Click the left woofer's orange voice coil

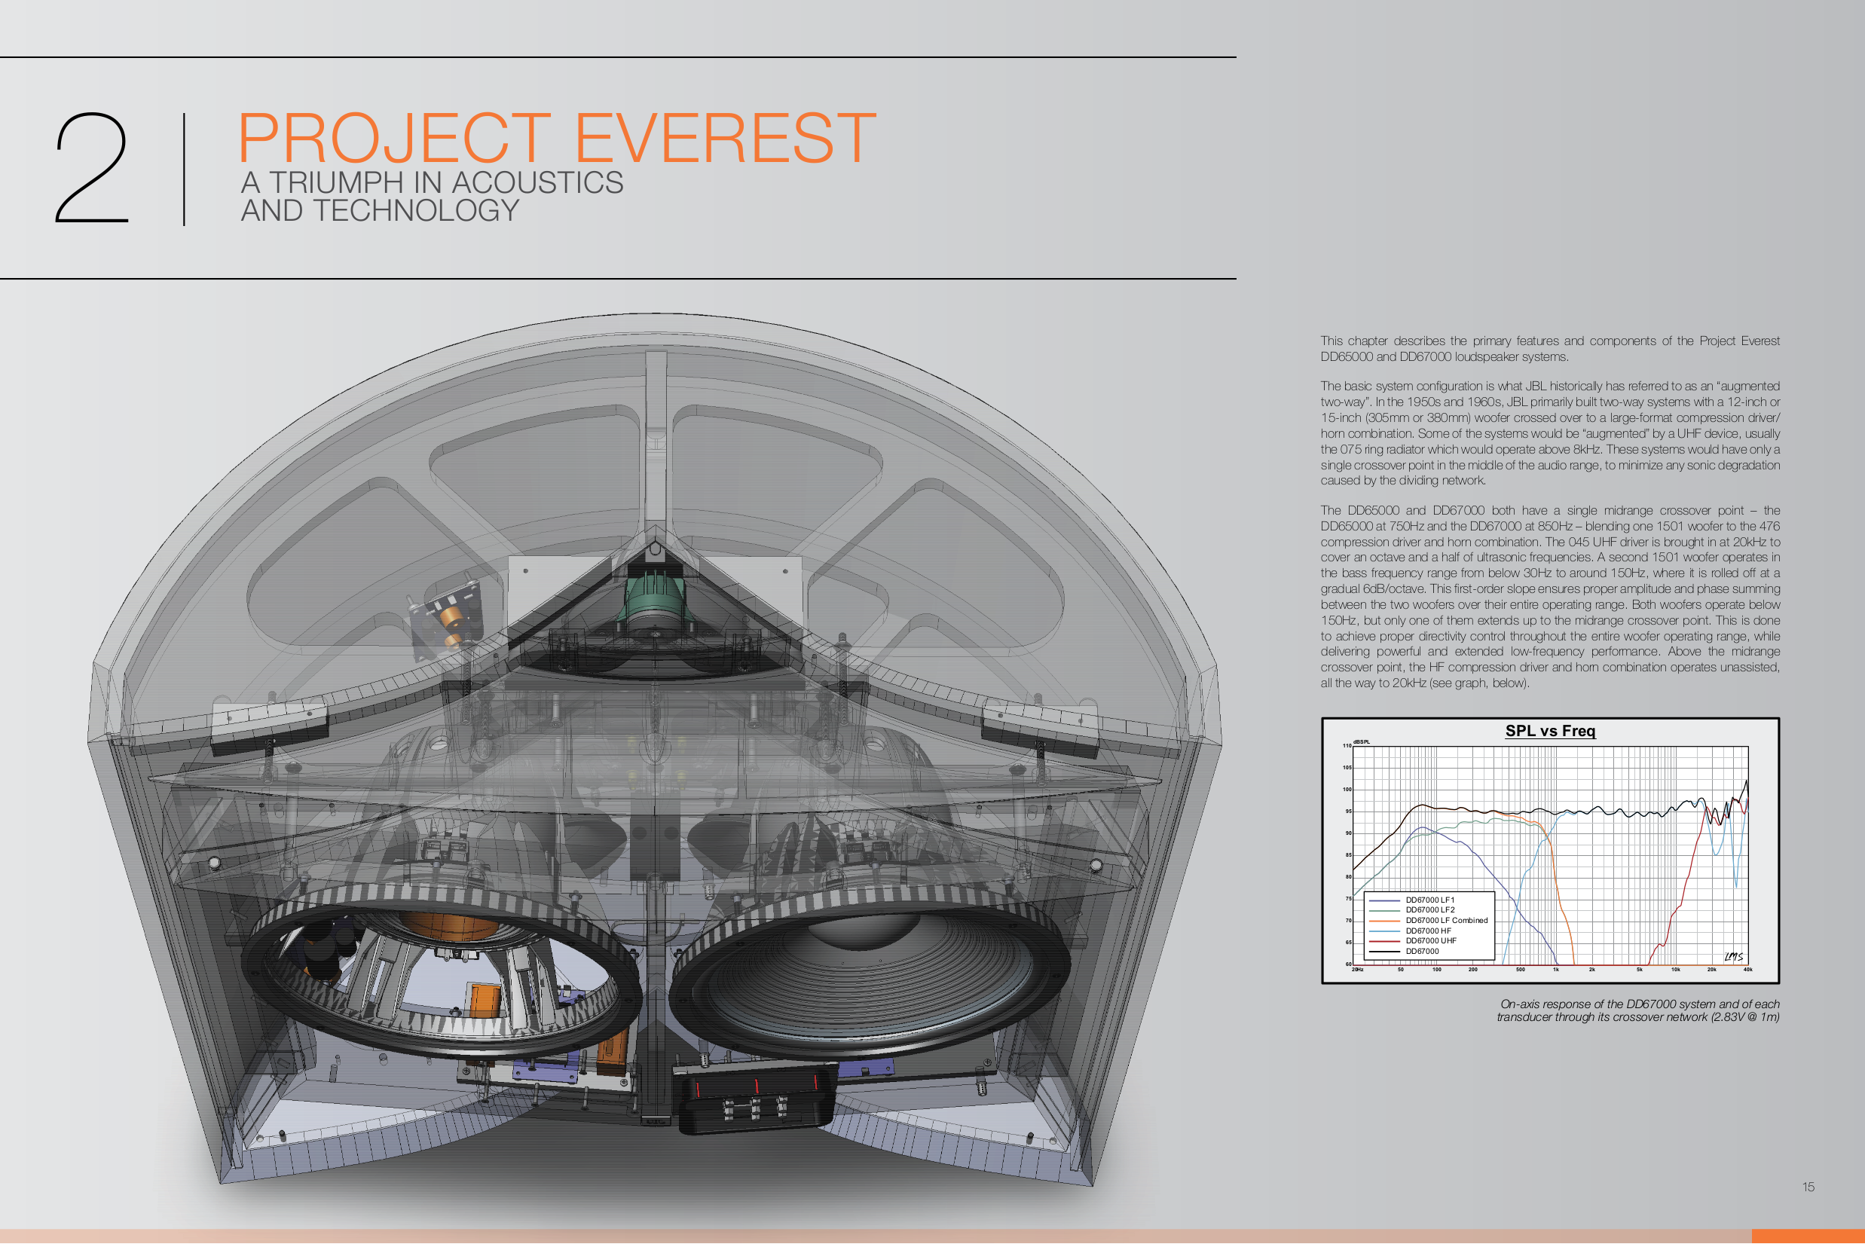pos(448,927)
